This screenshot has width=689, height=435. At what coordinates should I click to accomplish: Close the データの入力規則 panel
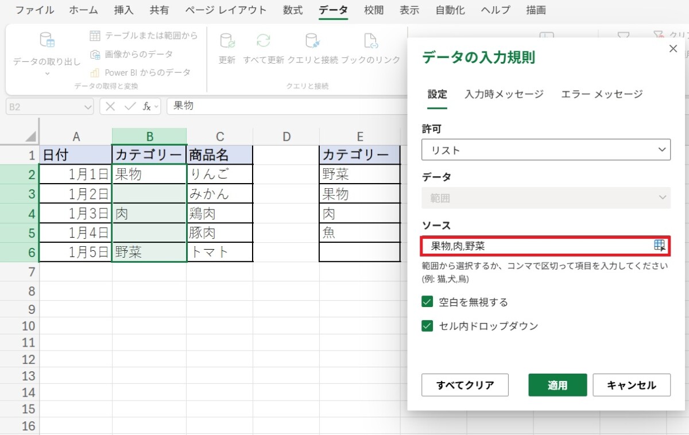673,49
